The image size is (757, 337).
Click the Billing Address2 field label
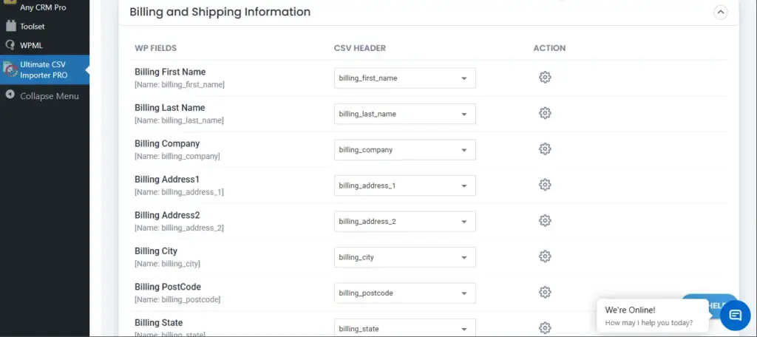(167, 215)
